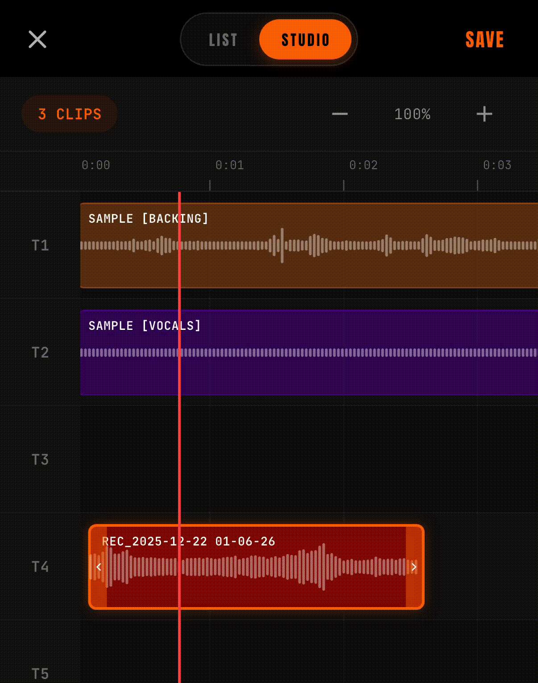Viewport: 538px width, 683px height.
Task: Close the editor with the X button
Action: tap(37, 39)
